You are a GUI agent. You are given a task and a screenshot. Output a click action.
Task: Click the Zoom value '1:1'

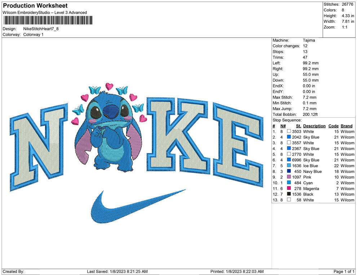344,27
